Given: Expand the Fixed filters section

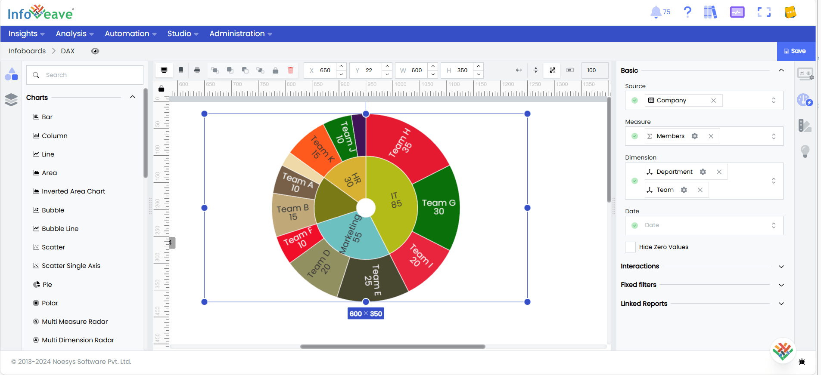Looking at the screenshot, I should 781,285.
